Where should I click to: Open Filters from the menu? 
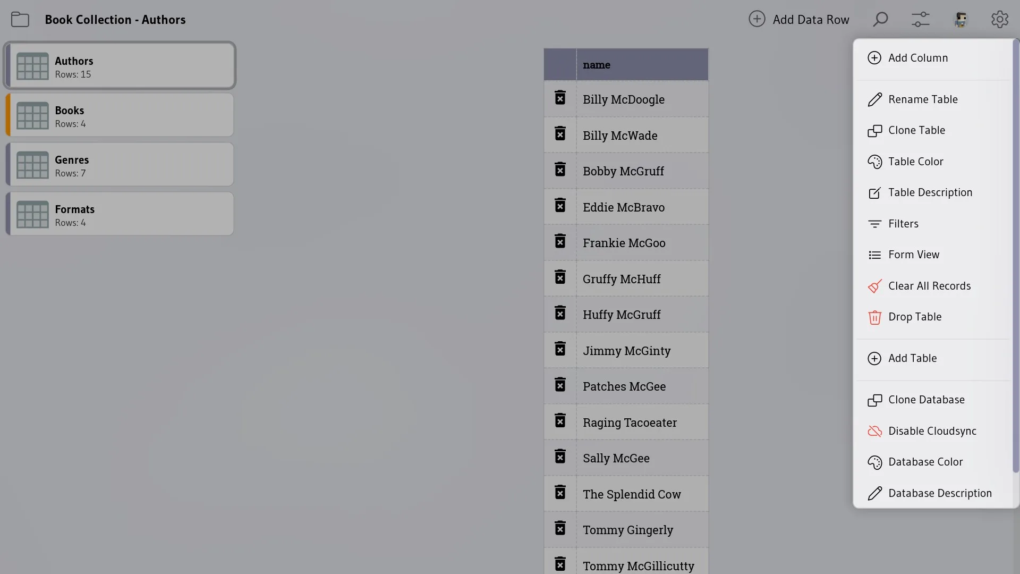[x=933, y=224]
